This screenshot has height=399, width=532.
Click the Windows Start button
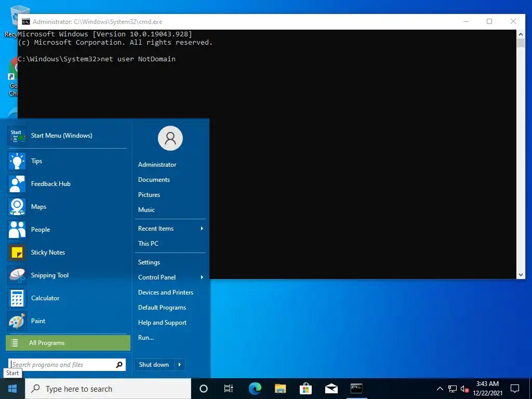click(x=12, y=389)
